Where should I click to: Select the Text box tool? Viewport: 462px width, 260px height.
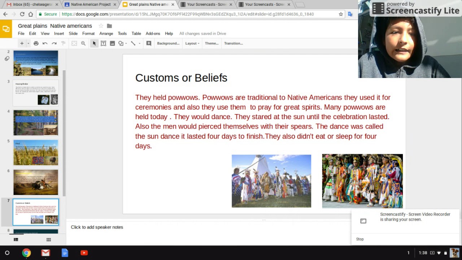pos(103,43)
